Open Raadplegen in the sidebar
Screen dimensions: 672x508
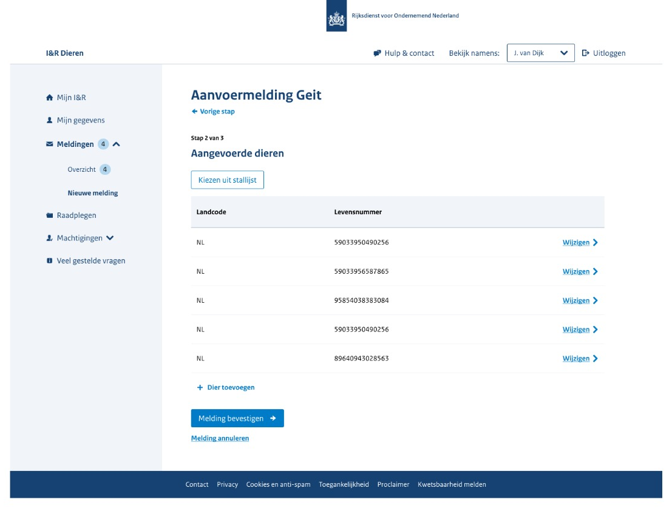[76, 215]
